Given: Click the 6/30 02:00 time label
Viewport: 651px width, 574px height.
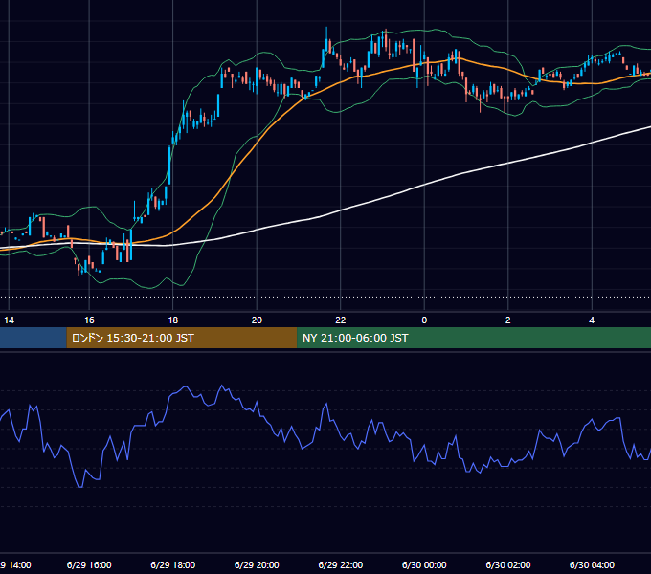Looking at the screenshot, I should click(x=508, y=564).
